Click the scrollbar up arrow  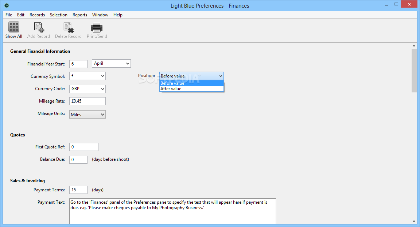point(414,46)
